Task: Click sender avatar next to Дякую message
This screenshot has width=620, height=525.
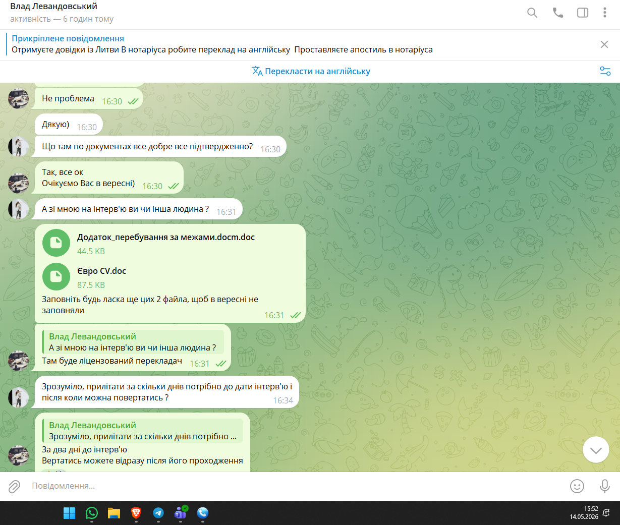Action: 19,146
